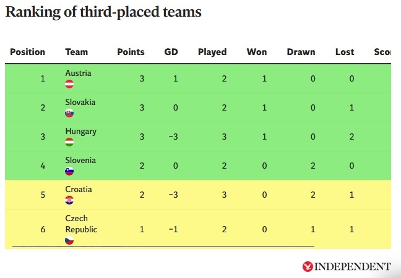Viewport: 401px width, 278px height.
Task: Click the Lost column header
Action: point(345,53)
